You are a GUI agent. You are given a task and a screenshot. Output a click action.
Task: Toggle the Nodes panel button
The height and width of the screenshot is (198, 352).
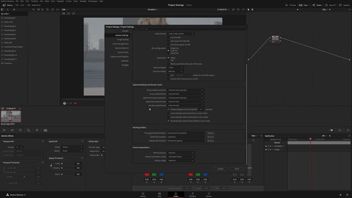(317, 5)
